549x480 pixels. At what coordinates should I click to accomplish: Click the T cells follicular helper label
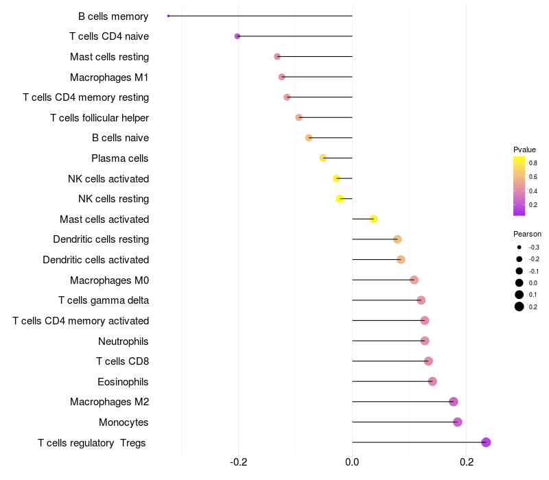(x=100, y=117)
